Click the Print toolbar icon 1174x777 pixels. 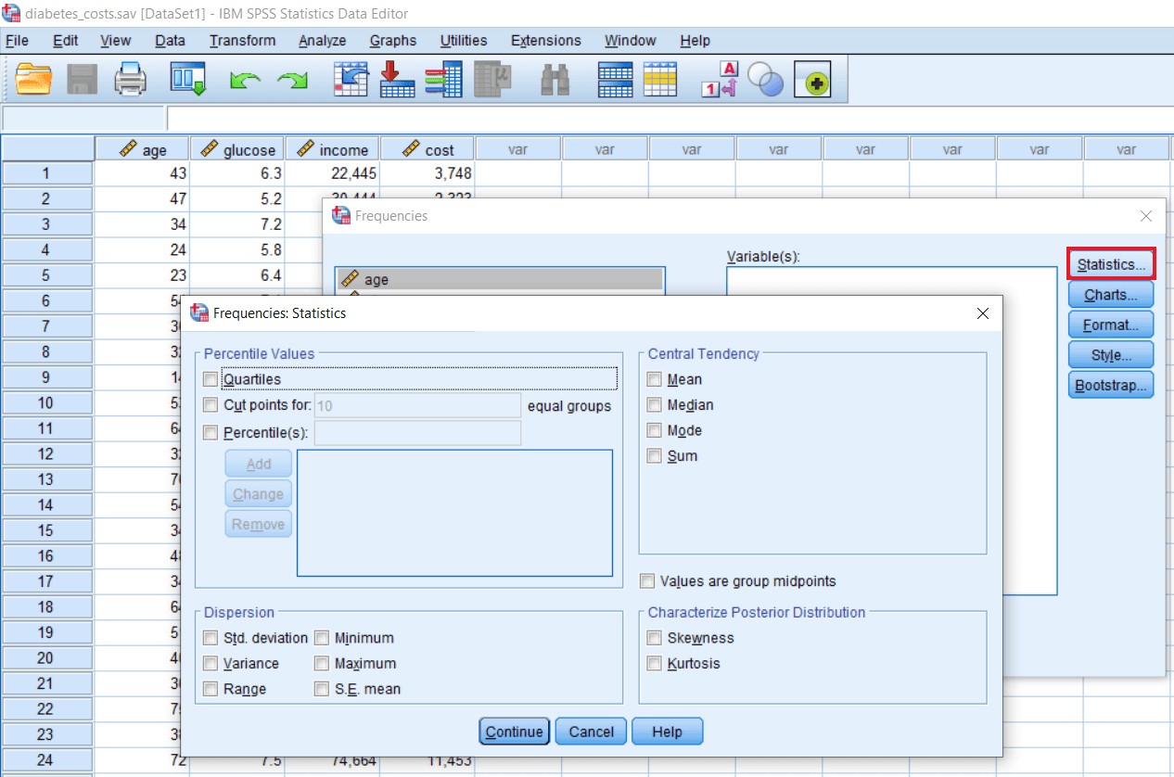click(x=131, y=79)
